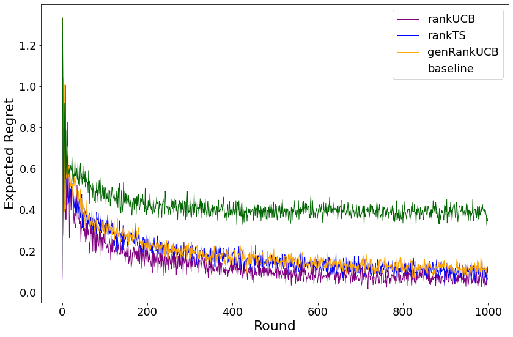Click the 0 x-axis tick label
The width and height of the screenshot is (513, 337).
click(62, 312)
